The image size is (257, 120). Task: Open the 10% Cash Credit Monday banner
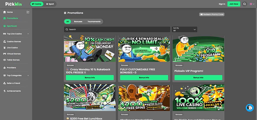[90, 49]
